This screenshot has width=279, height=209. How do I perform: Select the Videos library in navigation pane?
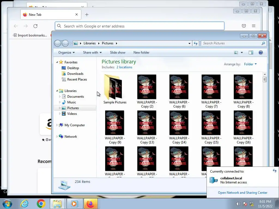coord(72,113)
